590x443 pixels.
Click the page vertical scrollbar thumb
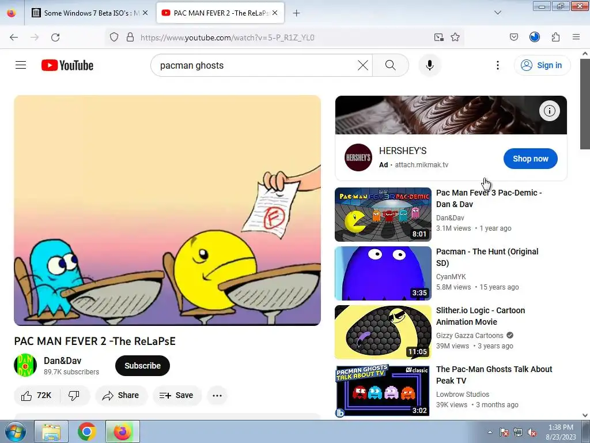tap(585, 104)
